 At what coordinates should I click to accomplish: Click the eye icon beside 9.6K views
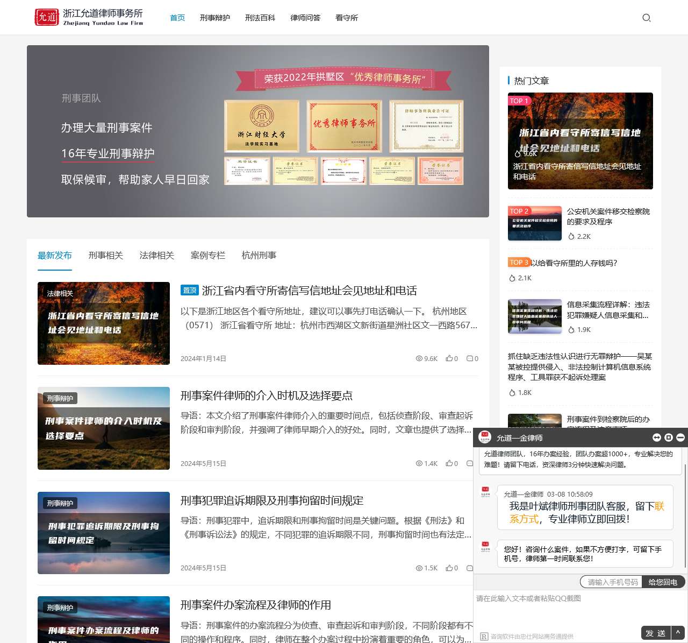419,358
